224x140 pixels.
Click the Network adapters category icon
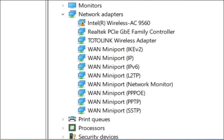point(72,14)
